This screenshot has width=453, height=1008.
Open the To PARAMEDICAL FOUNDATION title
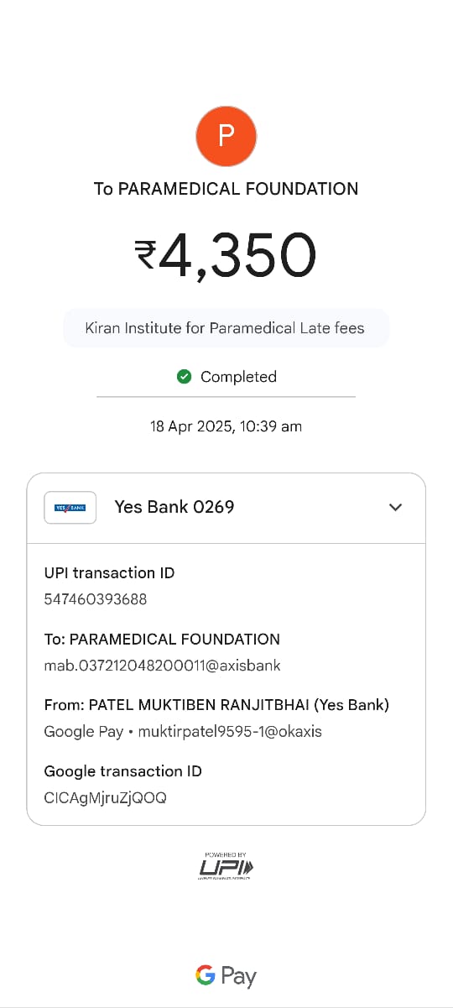tap(226, 189)
